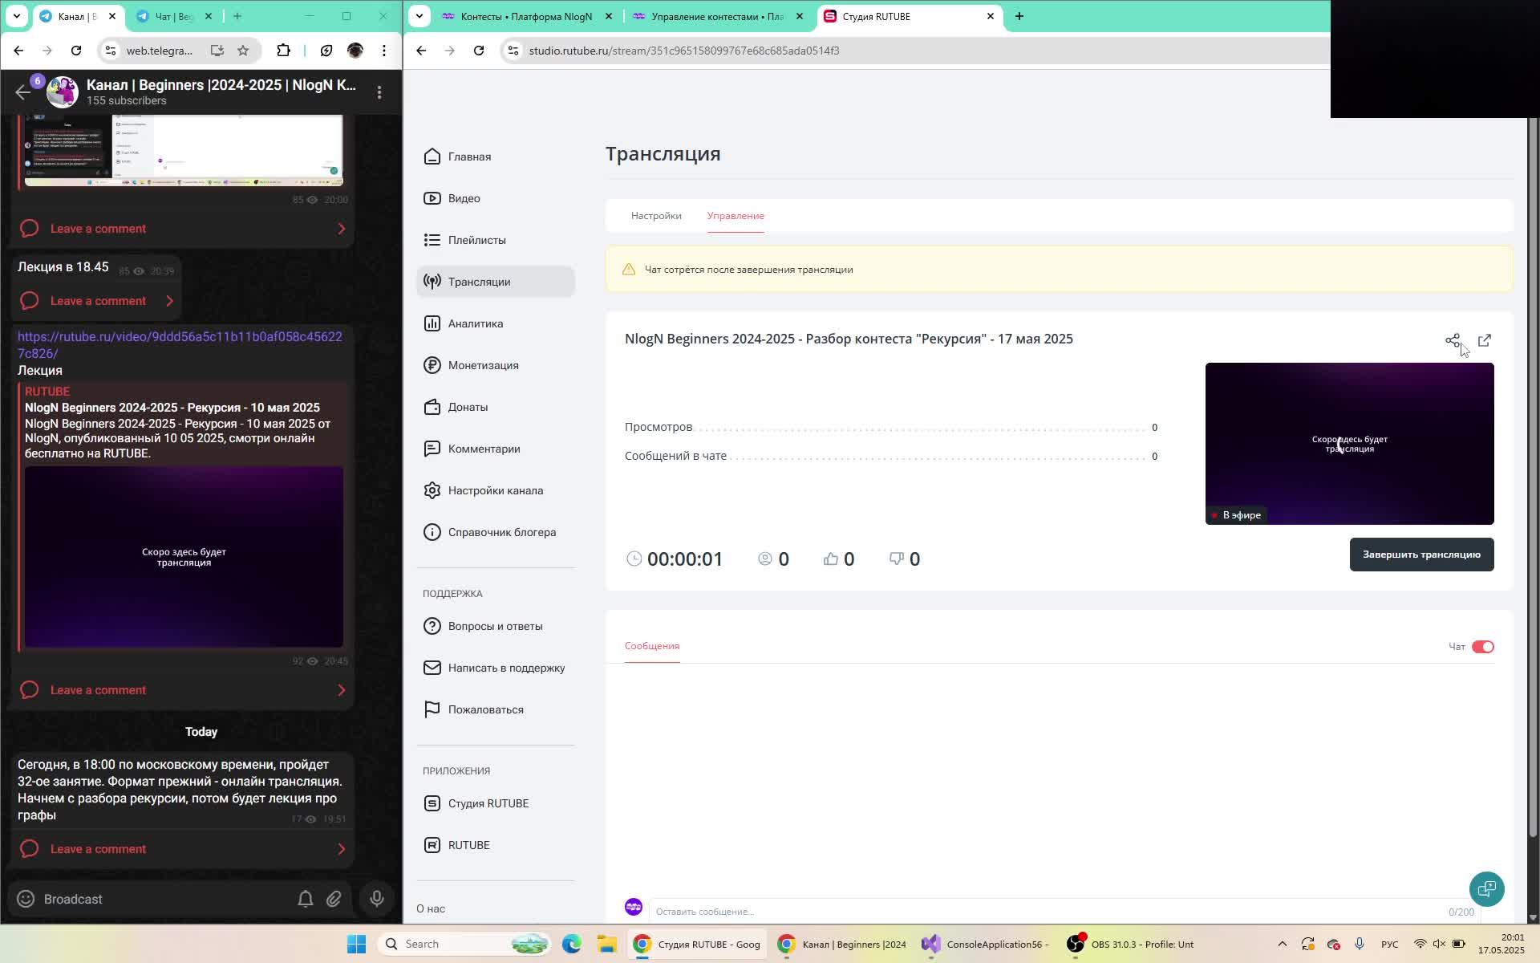
Task: Click the attach file paperclip in Telegram
Action: [x=334, y=899]
